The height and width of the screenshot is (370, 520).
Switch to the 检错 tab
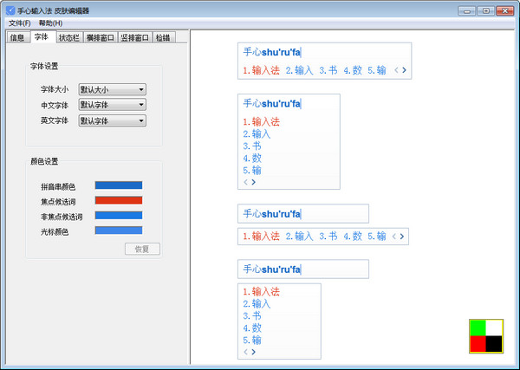click(x=163, y=37)
